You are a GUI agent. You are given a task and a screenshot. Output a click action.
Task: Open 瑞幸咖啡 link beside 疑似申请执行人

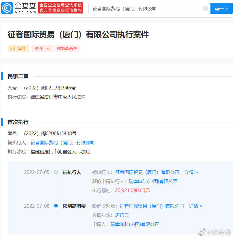click(x=153, y=181)
